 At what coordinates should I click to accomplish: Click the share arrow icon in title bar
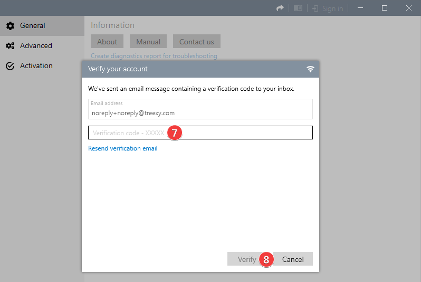(x=280, y=8)
